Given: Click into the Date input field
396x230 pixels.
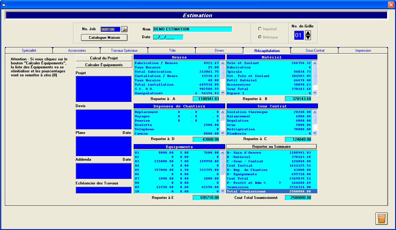Looking at the screenshot, I should [168, 37].
